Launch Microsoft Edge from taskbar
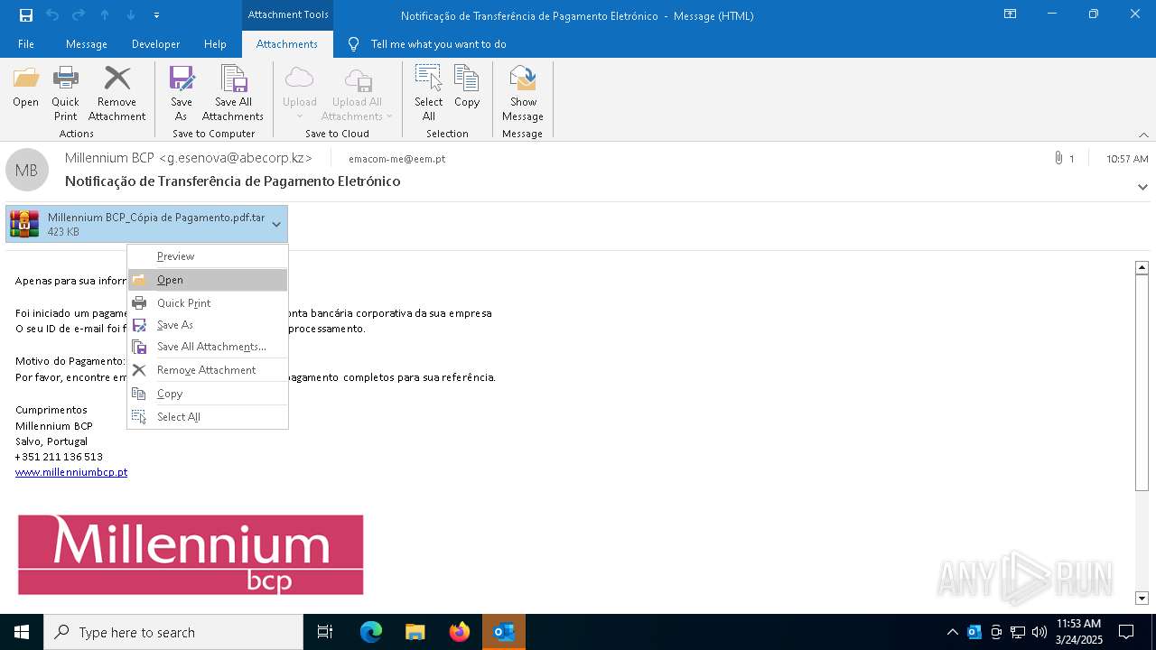The height and width of the screenshot is (650, 1156). [x=370, y=632]
